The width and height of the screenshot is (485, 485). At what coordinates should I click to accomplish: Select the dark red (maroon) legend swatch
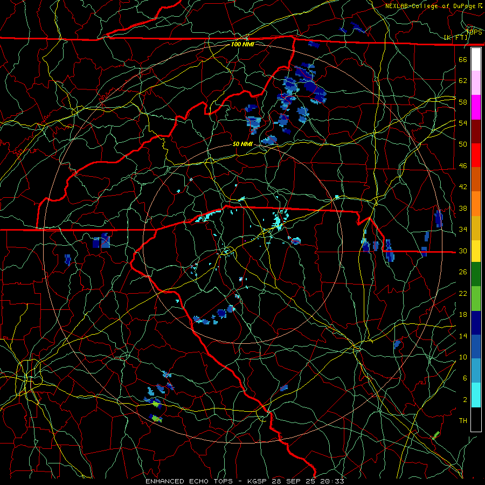(x=476, y=131)
